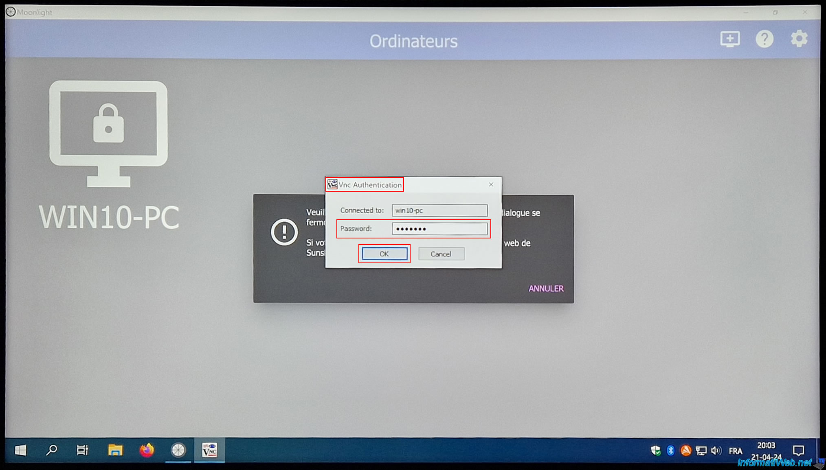
Task: Open the notification center icon
Action: tap(798, 450)
